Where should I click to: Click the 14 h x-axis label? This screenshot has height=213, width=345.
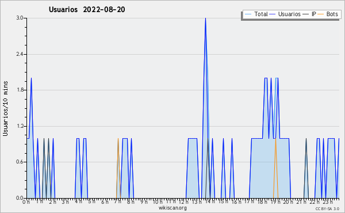[210, 201]
